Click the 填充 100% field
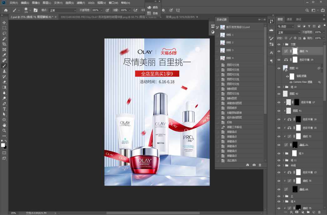This screenshot has height=215, width=327. tap(318, 38)
